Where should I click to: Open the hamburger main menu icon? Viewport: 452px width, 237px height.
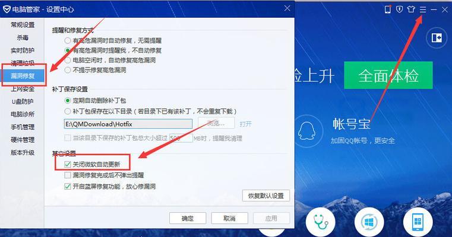pyautogui.click(x=423, y=9)
